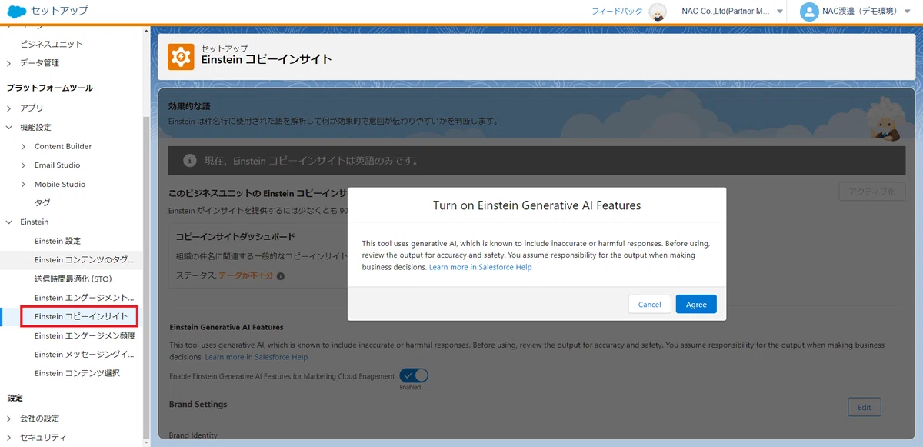
Task: Click the Astro mascot avatar beside フィードバック
Action: (x=658, y=12)
